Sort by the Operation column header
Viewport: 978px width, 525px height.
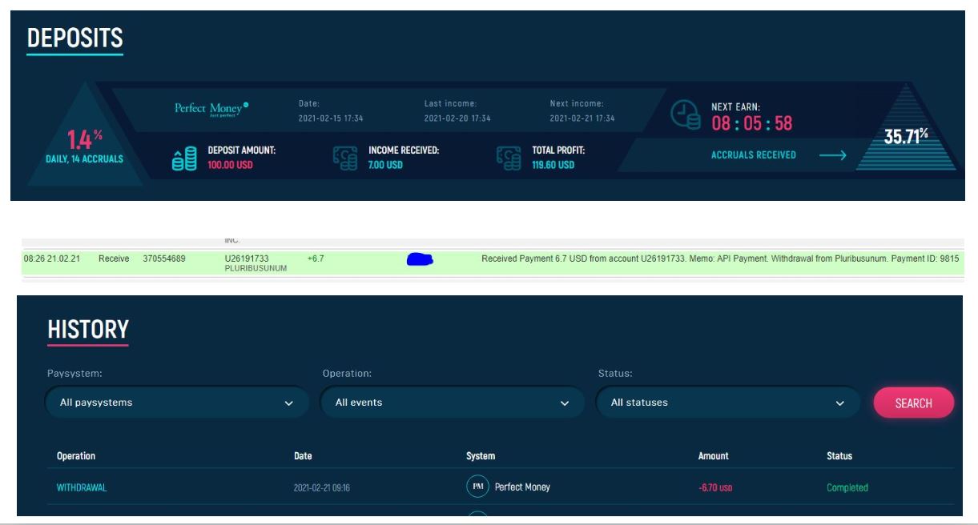(76, 456)
